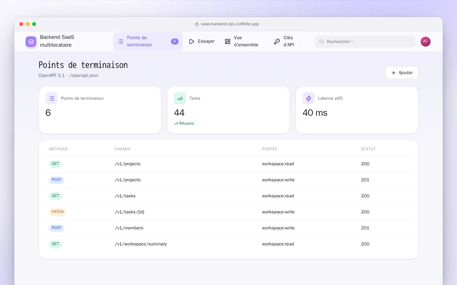Open the Clés d'API tab
Image resolution: width=457 pixels, height=285 pixels.
tap(287, 42)
